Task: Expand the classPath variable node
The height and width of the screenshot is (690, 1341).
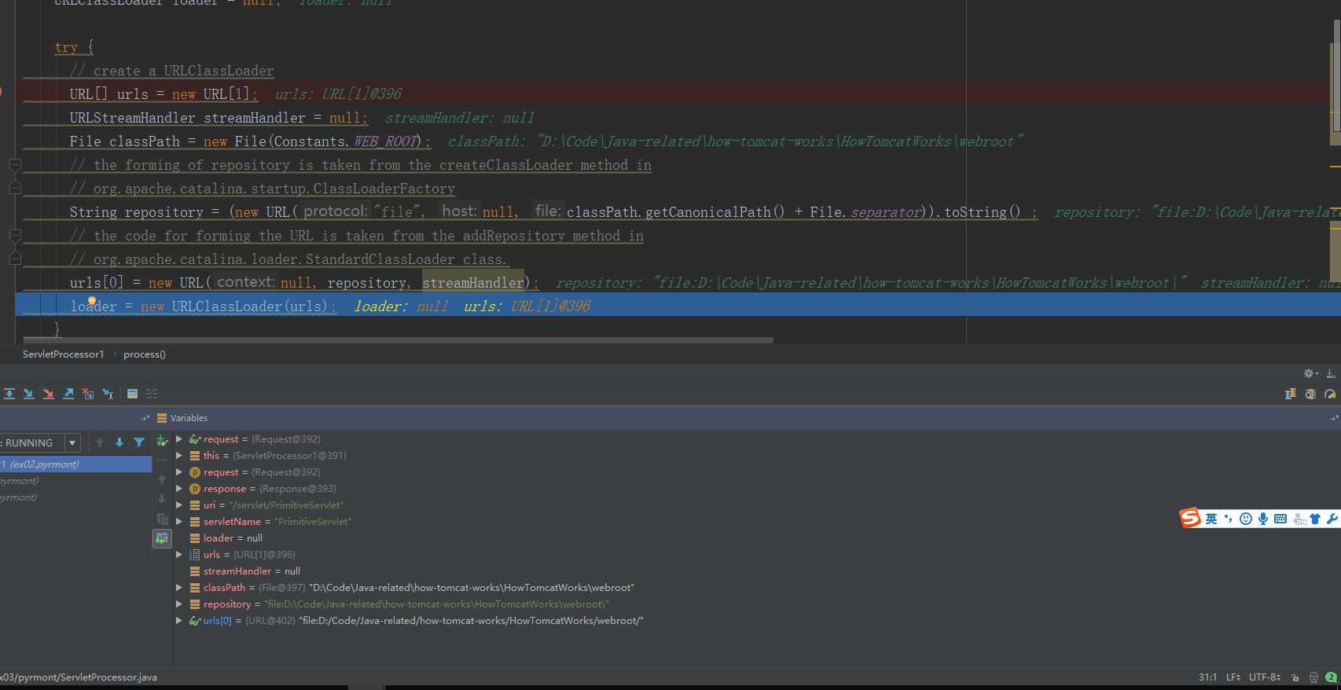Action: tap(179, 588)
